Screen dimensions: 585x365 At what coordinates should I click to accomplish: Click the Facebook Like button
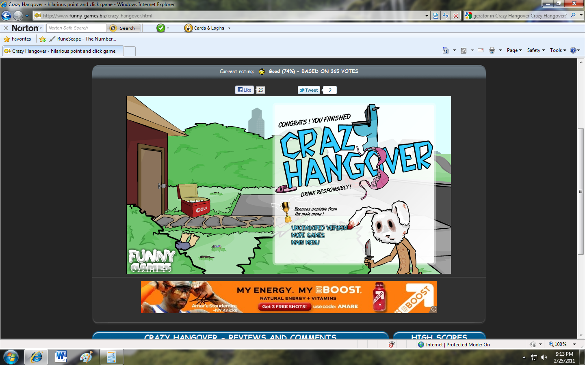245,90
